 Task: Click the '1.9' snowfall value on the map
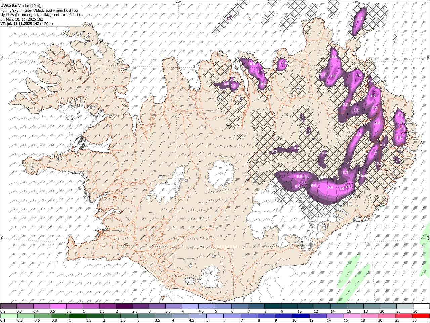coord(260,72)
